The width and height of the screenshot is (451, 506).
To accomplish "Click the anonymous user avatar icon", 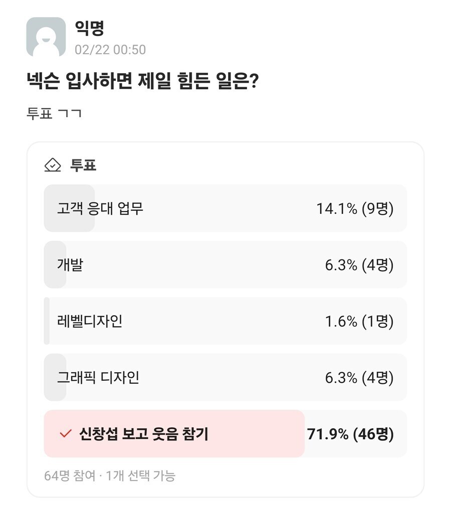I will coord(46,37).
